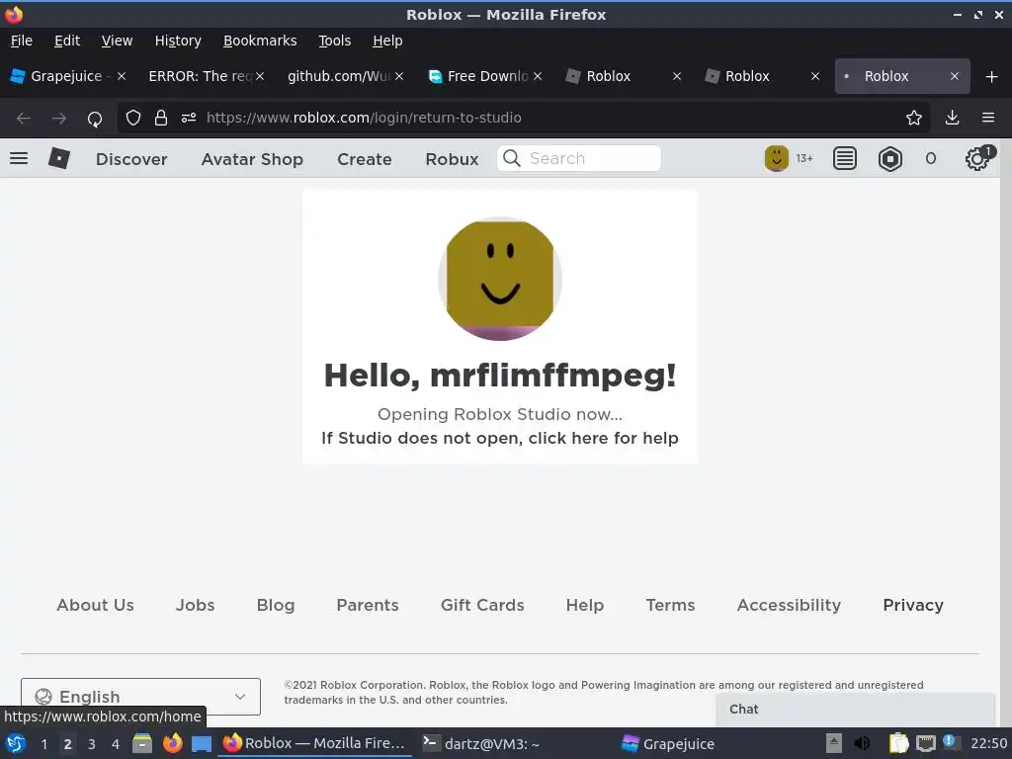Close the Grapejuice tab
Viewport: 1012px width, 759px height.
tap(122, 76)
